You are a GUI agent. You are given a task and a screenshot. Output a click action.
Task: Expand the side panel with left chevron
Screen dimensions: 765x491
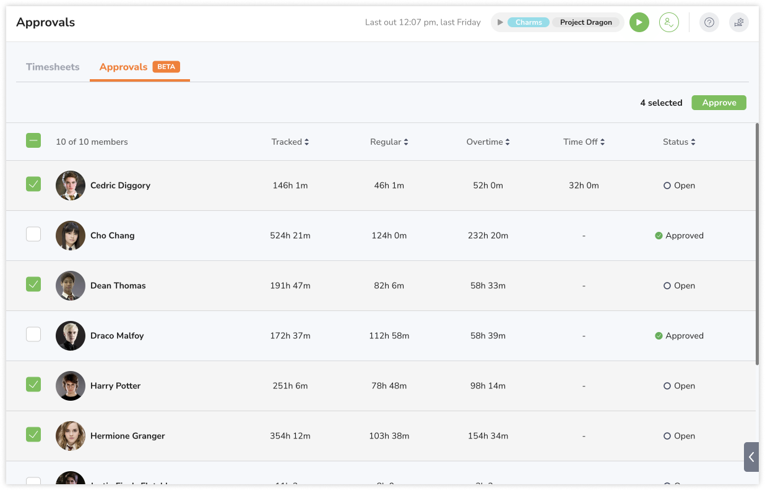click(751, 457)
